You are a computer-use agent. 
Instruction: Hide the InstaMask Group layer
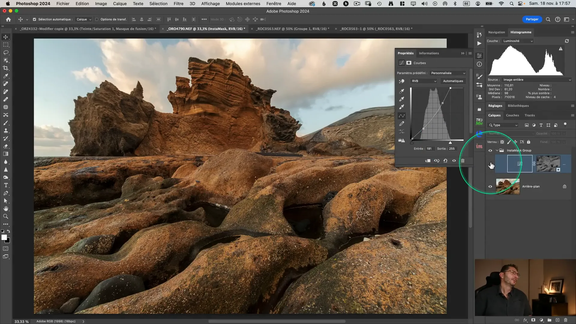click(490, 151)
